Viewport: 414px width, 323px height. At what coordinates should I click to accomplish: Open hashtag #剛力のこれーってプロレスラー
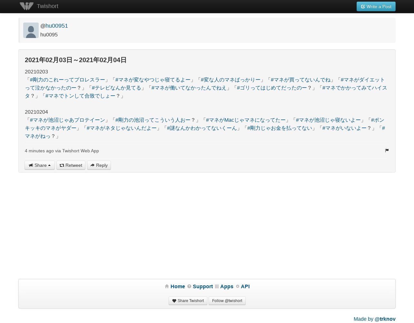click(68, 80)
